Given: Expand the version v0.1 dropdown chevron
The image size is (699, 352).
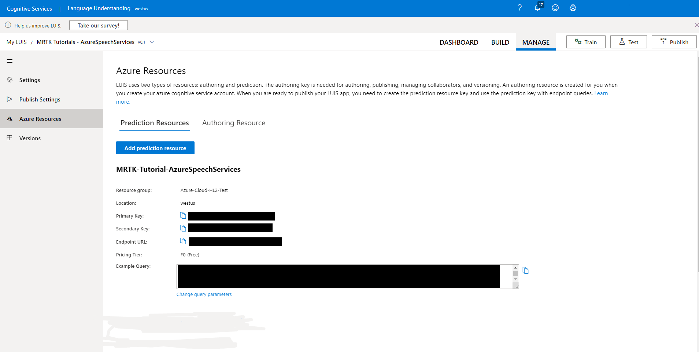Looking at the screenshot, I should (x=152, y=42).
